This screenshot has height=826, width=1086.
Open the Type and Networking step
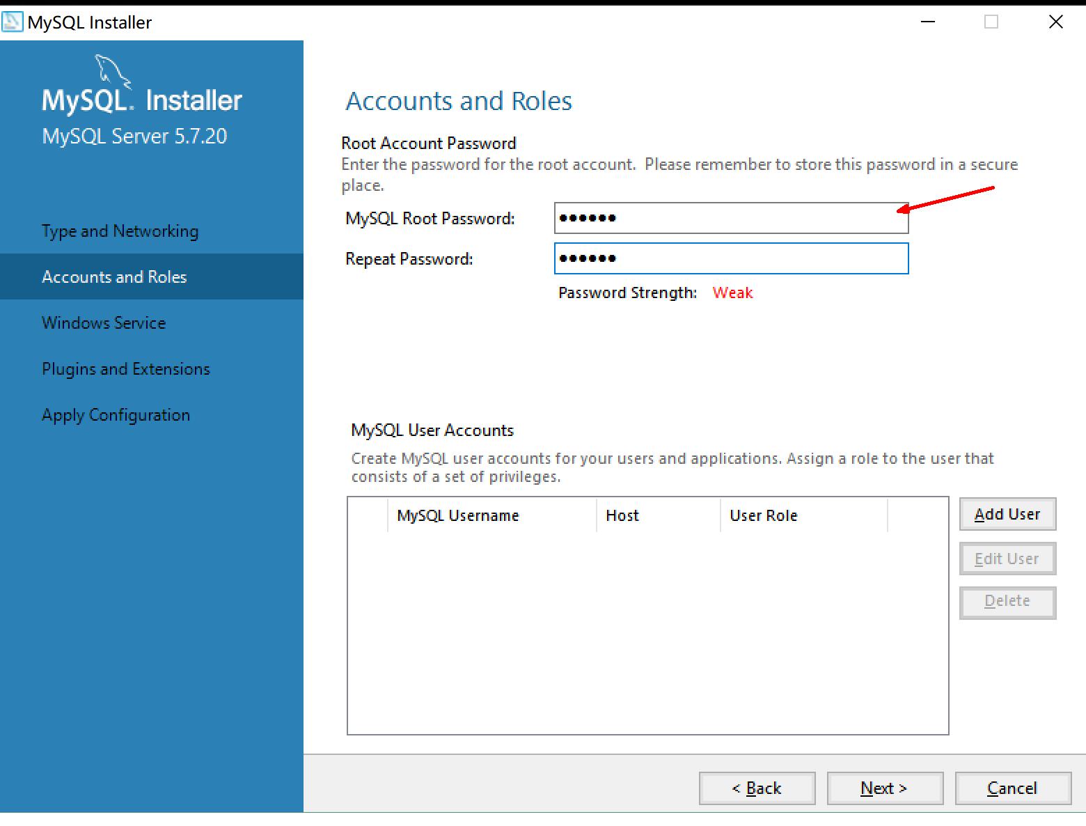[x=120, y=231]
